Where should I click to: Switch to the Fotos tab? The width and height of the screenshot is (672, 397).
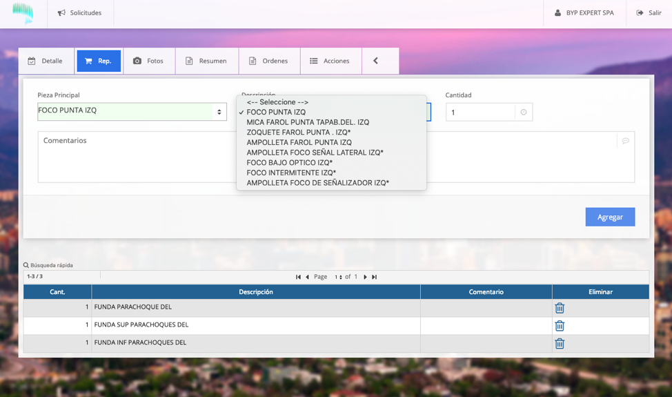pos(148,61)
